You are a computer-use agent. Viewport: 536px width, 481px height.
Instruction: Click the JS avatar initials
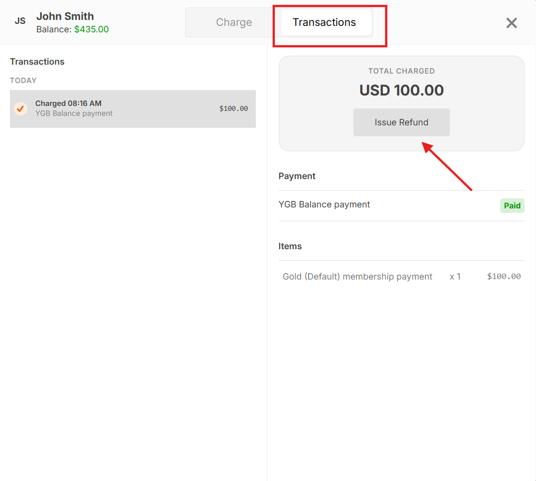(20, 21)
